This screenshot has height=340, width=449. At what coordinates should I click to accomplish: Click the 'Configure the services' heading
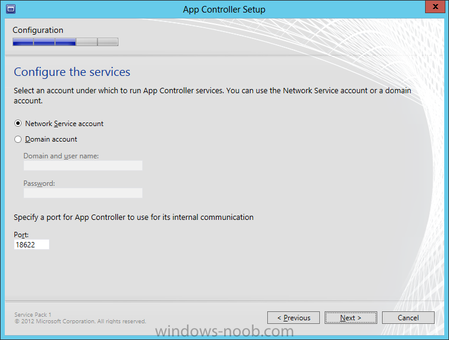pos(72,72)
